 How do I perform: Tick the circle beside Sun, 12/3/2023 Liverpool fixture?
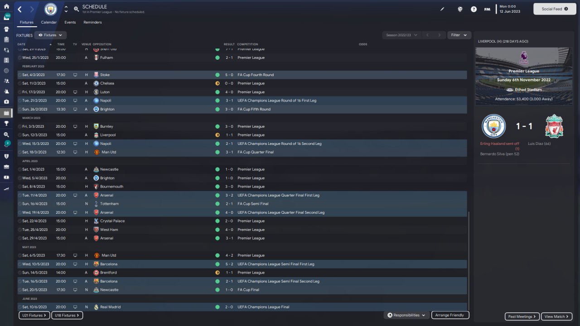tap(19, 135)
